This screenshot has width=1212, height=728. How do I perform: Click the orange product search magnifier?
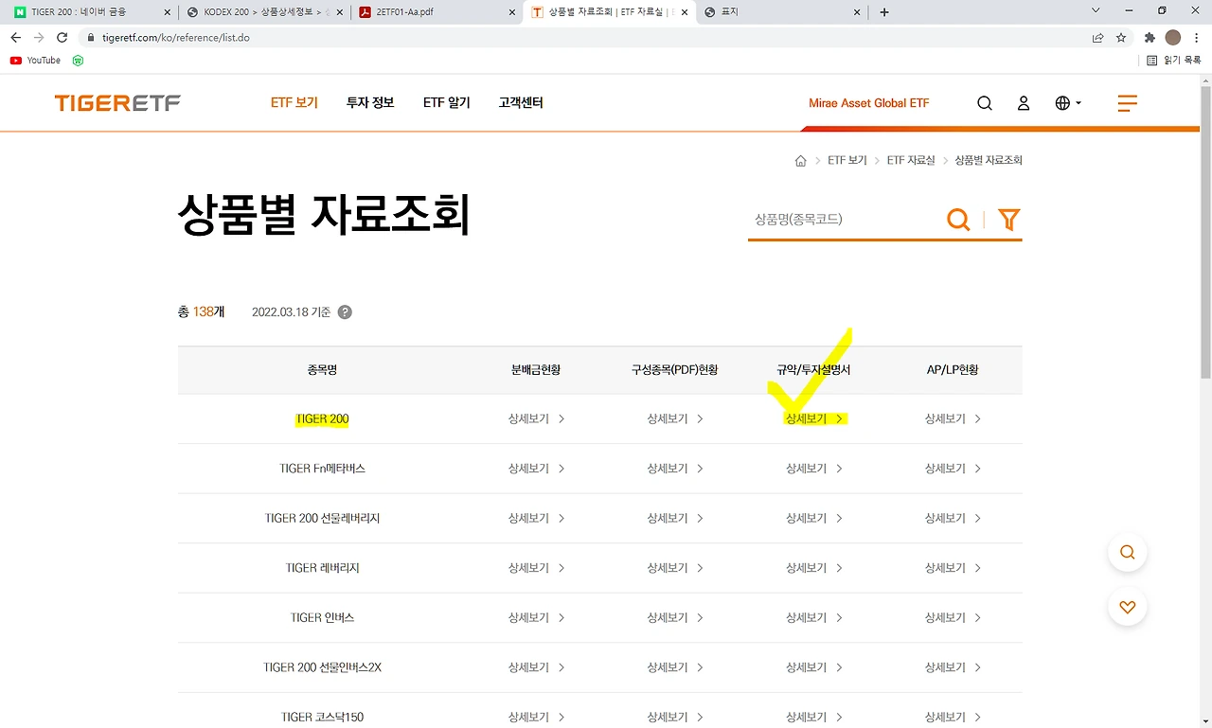tap(958, 220)
